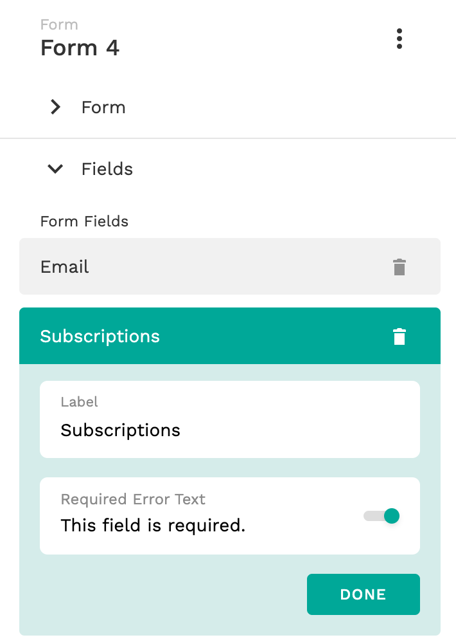The image size is (456, 642).
Task: Click the 'Label' caption in the first input
Action: 79,401
